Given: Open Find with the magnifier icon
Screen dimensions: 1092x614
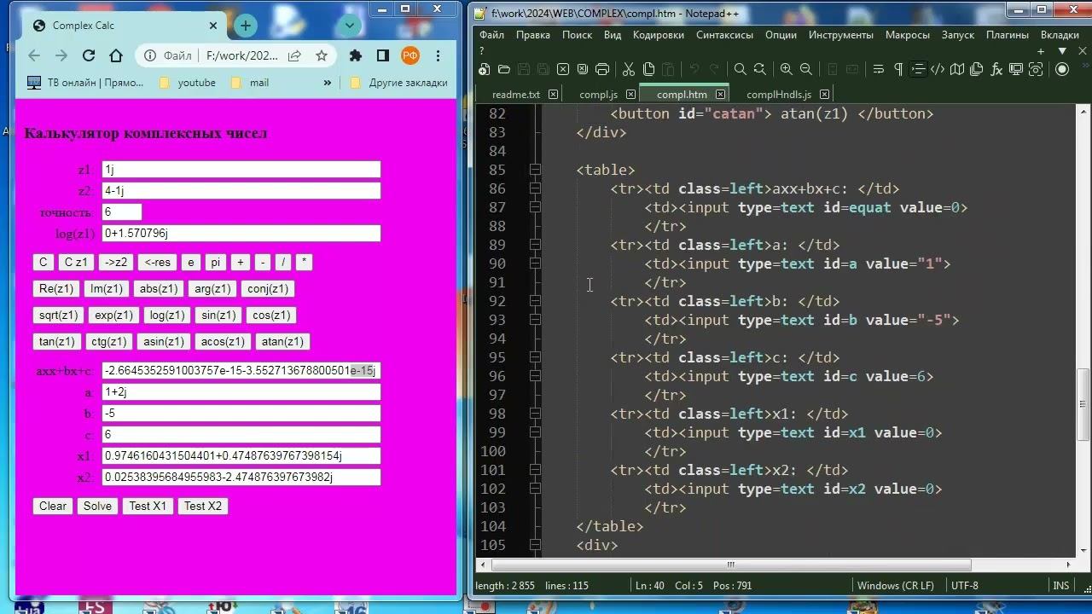Looking at the screenshot, I should (741, 69).
